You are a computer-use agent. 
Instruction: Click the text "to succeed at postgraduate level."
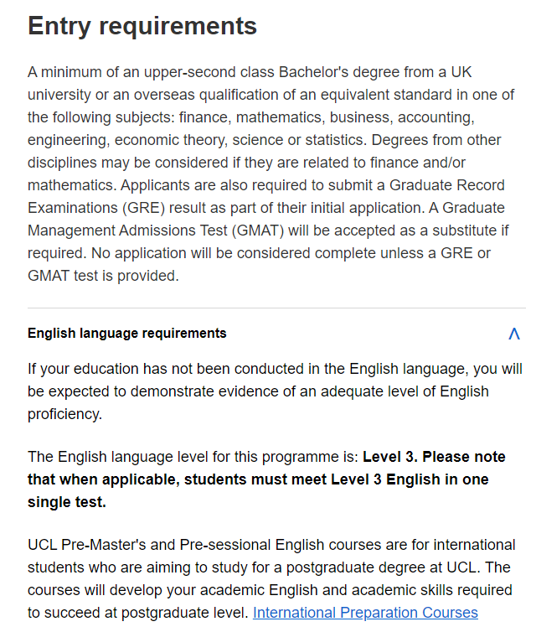tap(138, 613)
